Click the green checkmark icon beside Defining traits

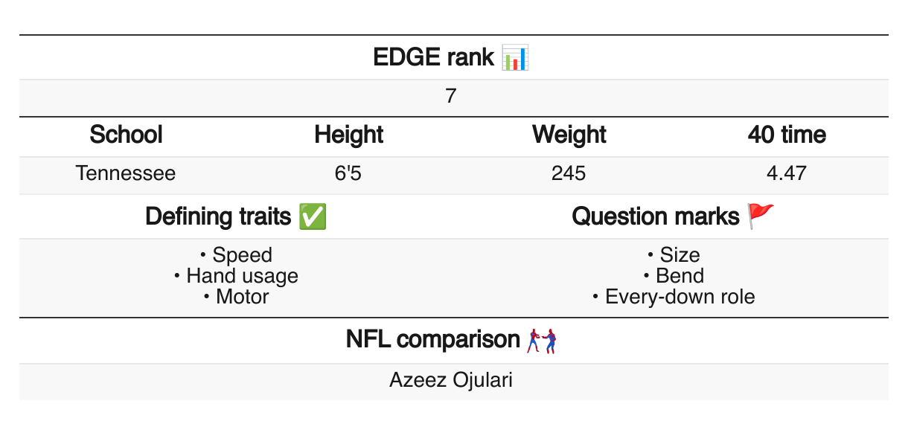312,216
